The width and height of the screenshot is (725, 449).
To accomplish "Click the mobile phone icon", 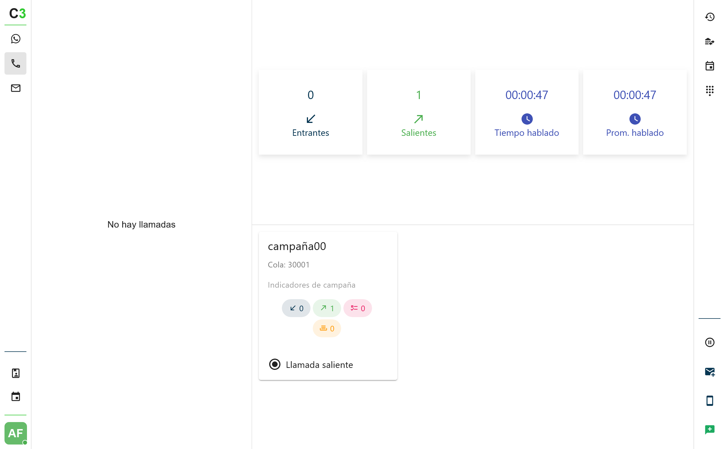I will click(710, 401).
